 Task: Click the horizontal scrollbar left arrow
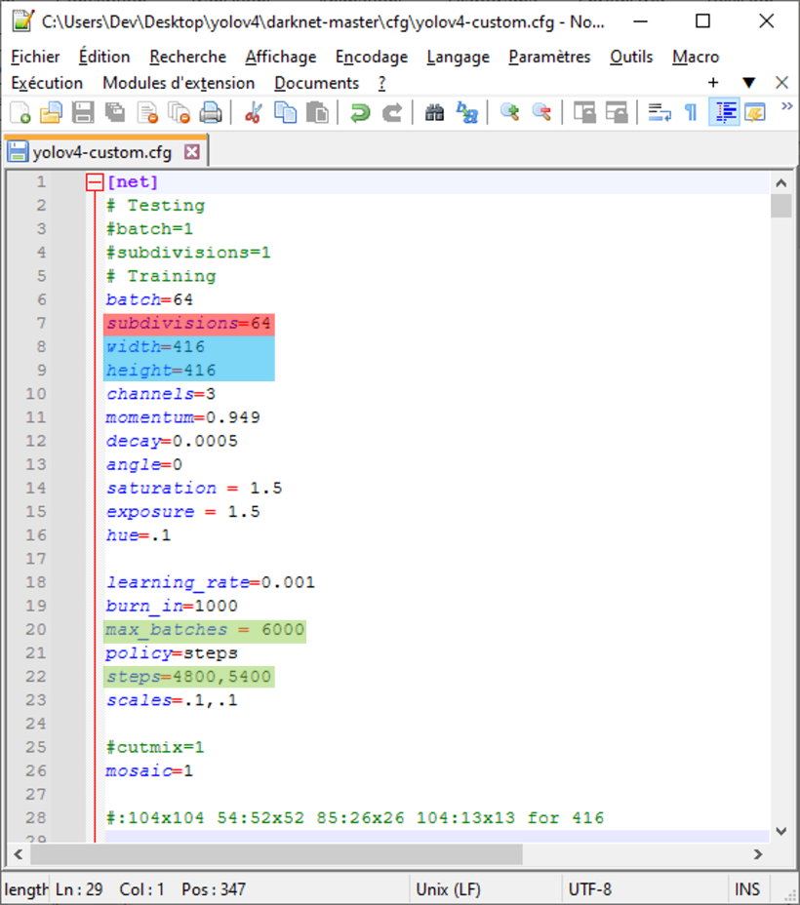click(18, 854)
